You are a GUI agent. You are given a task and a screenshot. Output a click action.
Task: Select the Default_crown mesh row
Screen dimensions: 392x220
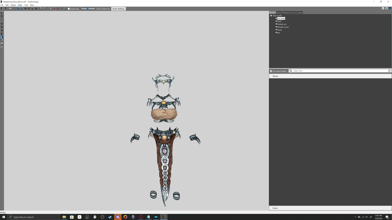[x=283, y=27]
